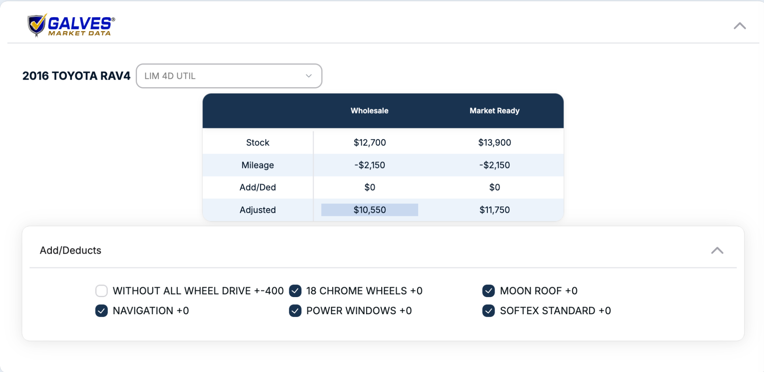Click Wholesale column header

pyautogui.click(x=370, y=111)
